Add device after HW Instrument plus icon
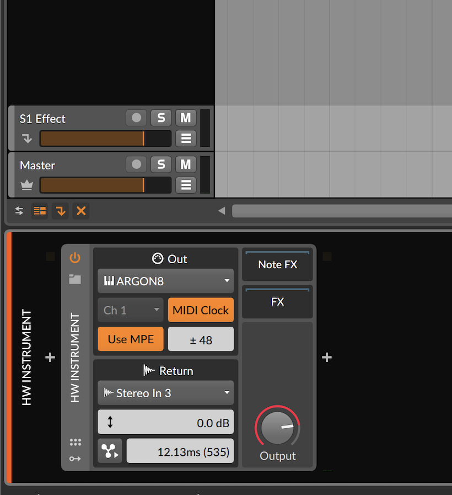 pos(327,358)
